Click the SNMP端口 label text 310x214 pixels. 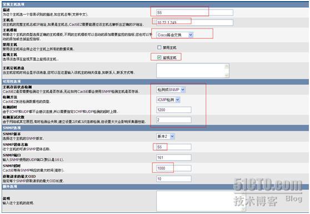pyautogui.click(x=12, y=155)
